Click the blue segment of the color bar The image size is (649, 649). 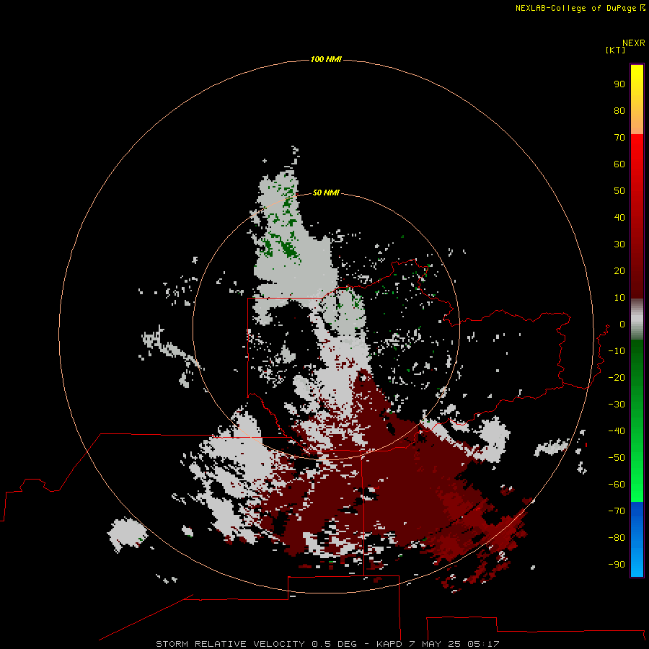(x=637, y=539)
